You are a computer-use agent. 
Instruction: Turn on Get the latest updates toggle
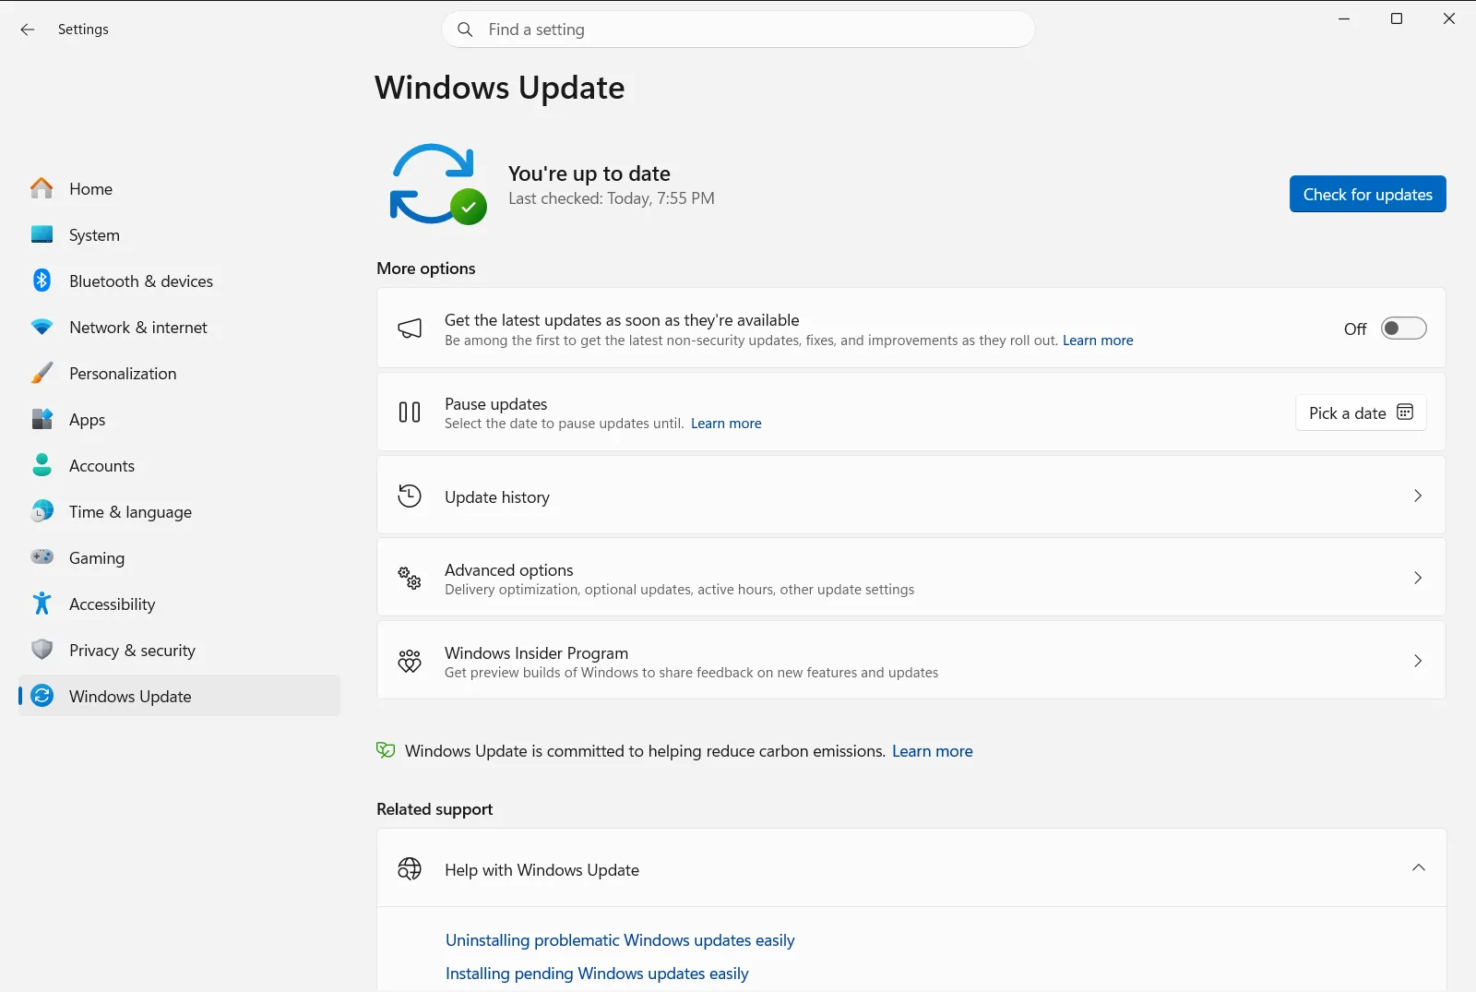click(1403, 329)
